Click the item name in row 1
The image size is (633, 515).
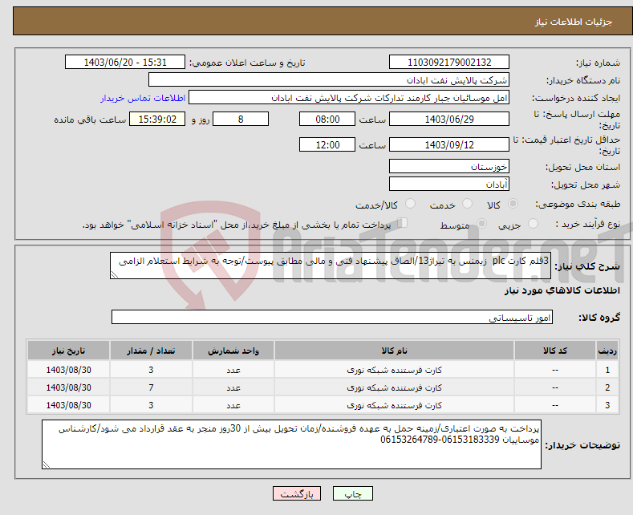pos(394,370)
